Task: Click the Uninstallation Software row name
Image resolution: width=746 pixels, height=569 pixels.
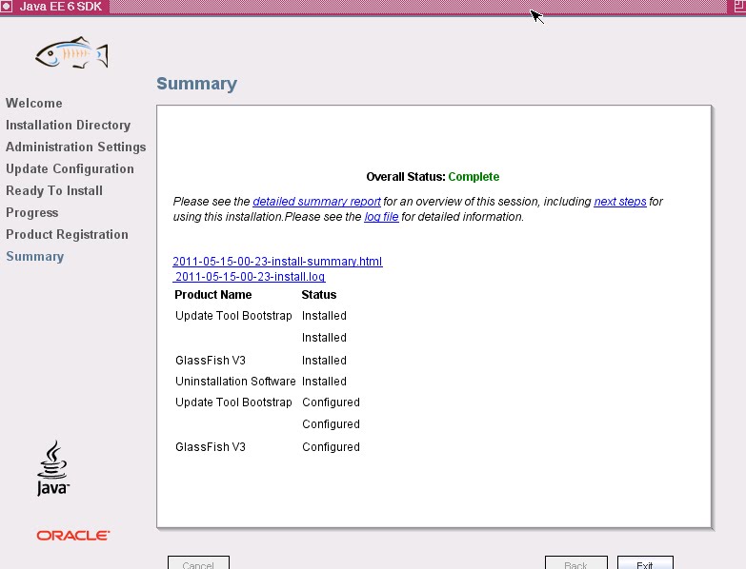Action: tap(235, 381)
